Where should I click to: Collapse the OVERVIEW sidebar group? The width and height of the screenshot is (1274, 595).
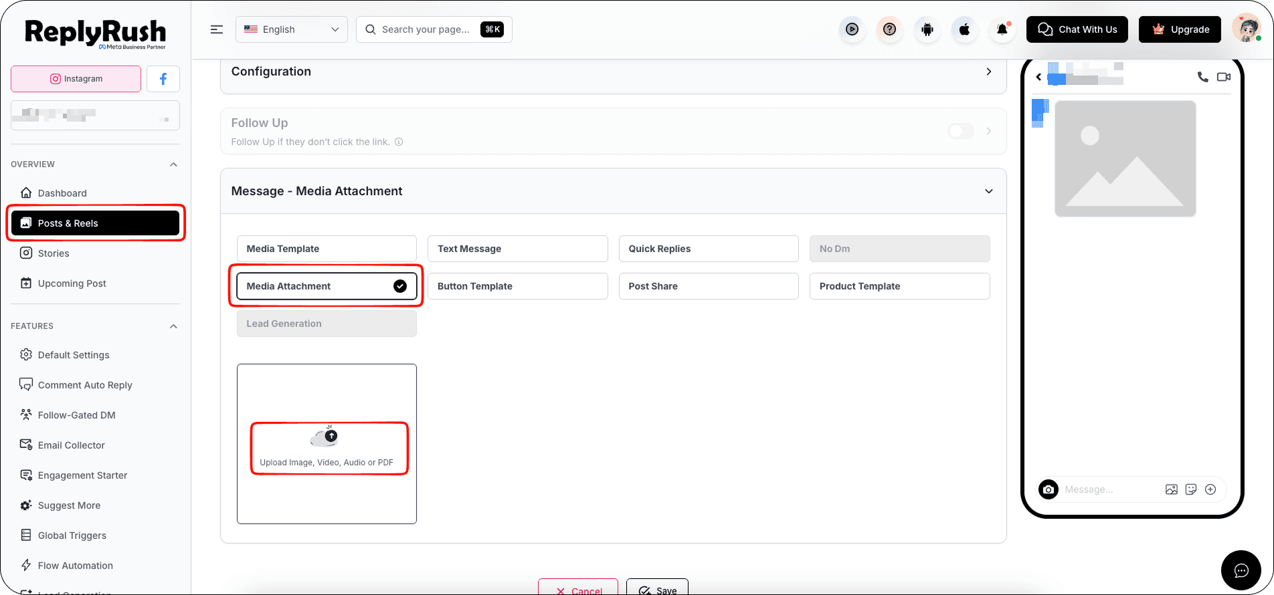pyautogui.click(x=174, y=164)
